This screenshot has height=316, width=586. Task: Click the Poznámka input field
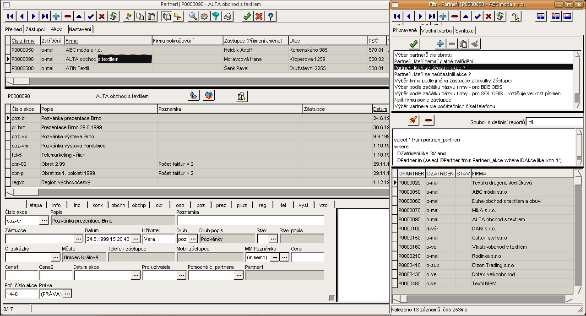click(x=250, y=221)
